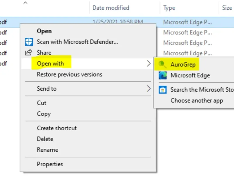Click the Microsoft Edge icon in submenu

point(162,75)
